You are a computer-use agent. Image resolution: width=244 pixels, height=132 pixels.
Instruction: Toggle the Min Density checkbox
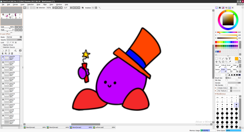(227, 85)
